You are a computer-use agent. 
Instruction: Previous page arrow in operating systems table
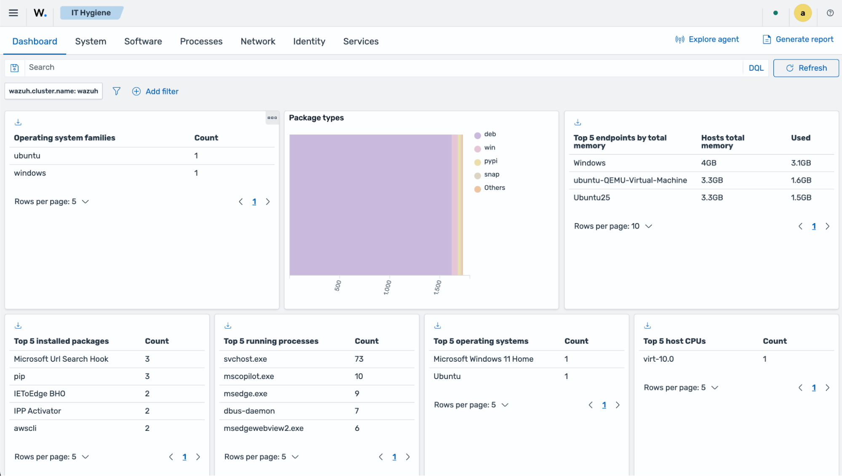pos(591,405)
